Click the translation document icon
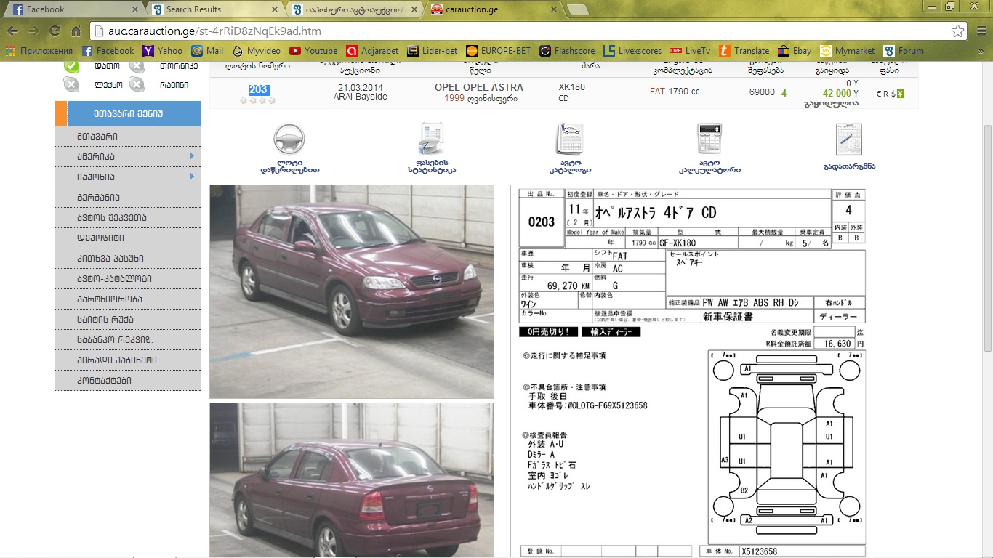Image resolution: width=993 pixels, height=558 pixels. click(848, 139)
